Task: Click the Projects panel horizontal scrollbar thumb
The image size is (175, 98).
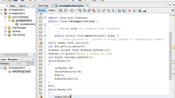Action: click(x=15, y=54)
